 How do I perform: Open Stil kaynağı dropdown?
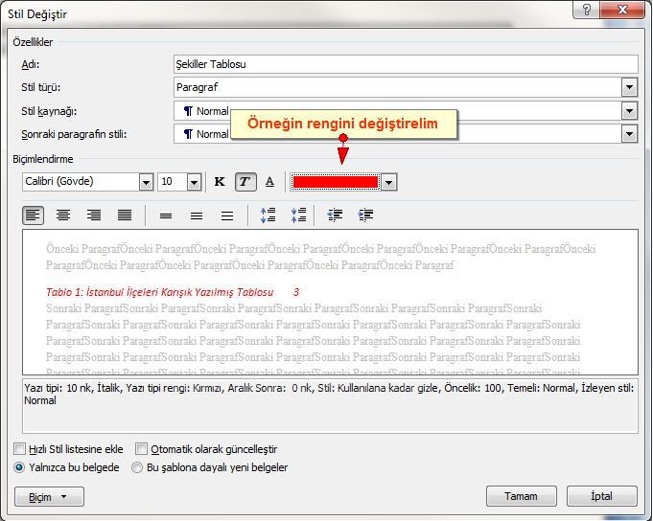point(629,111)
